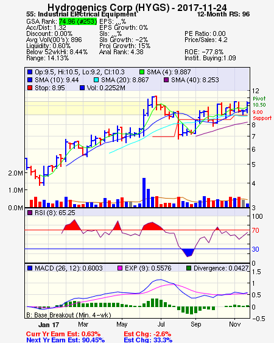This screenshot has height=343, width=274.
Task: Click the purple SMA (40) legend swatch
Action: pyautogui.click(x=166, y=80)
